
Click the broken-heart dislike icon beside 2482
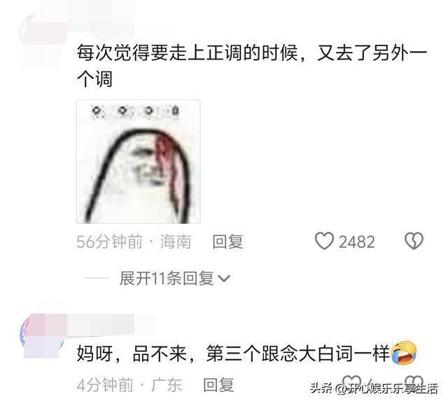[414, 241]
